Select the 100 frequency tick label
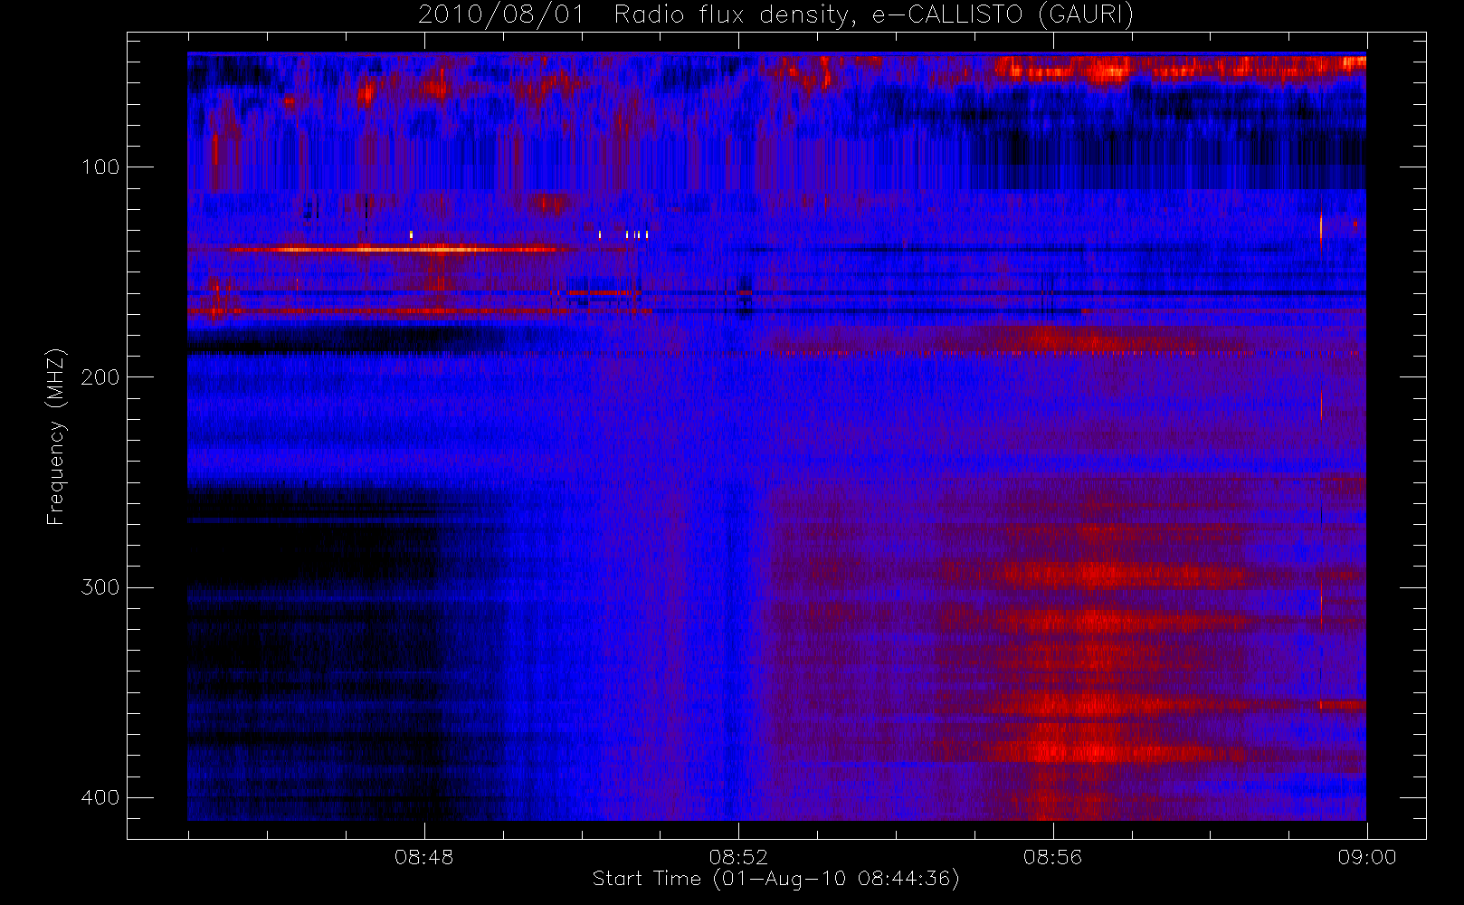Viewport: 1464px width, 905px height. tap(100, 167)
